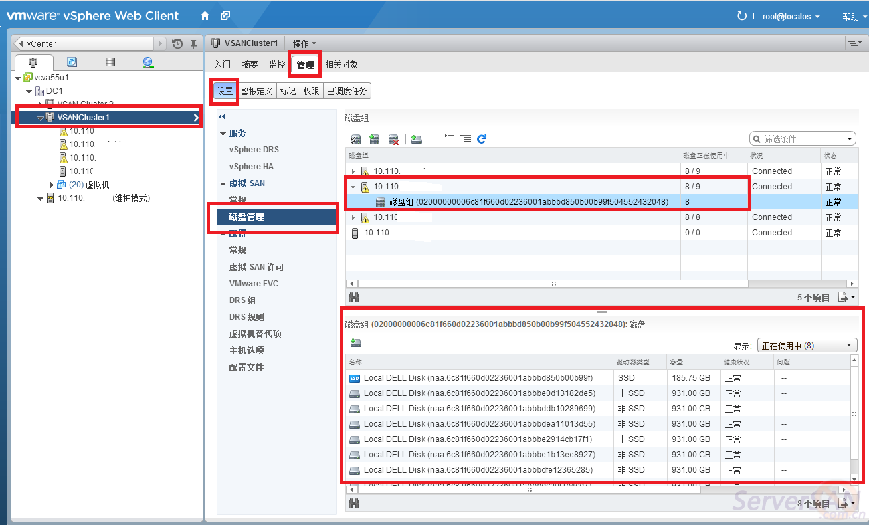Click the refresh icon in top bar
This screenshot has height=525, width=869.
tap(741, 16)
